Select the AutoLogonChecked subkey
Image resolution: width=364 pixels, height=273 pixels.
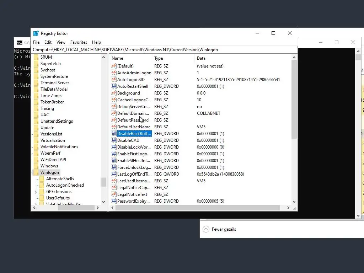point(65,185)
